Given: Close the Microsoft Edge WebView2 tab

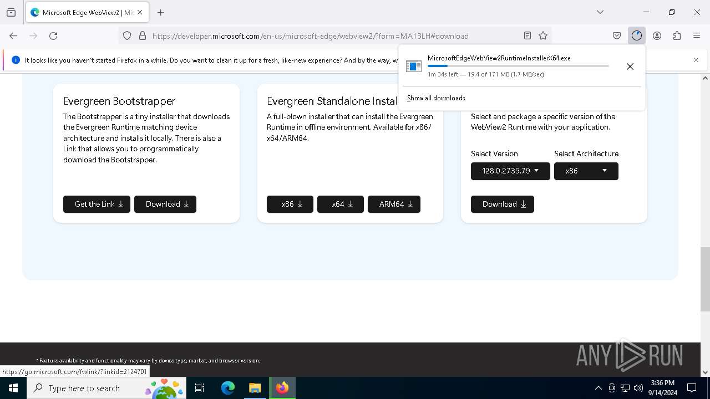Looking at the screenshot, I should [x=140, y=12].
